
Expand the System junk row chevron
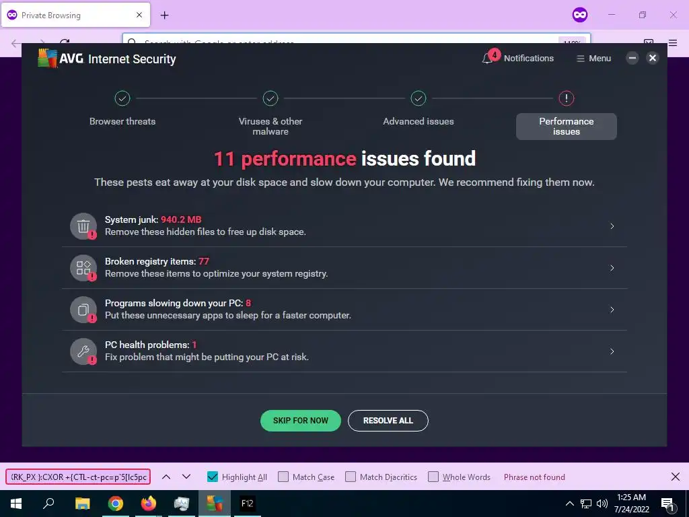[612, 226]
